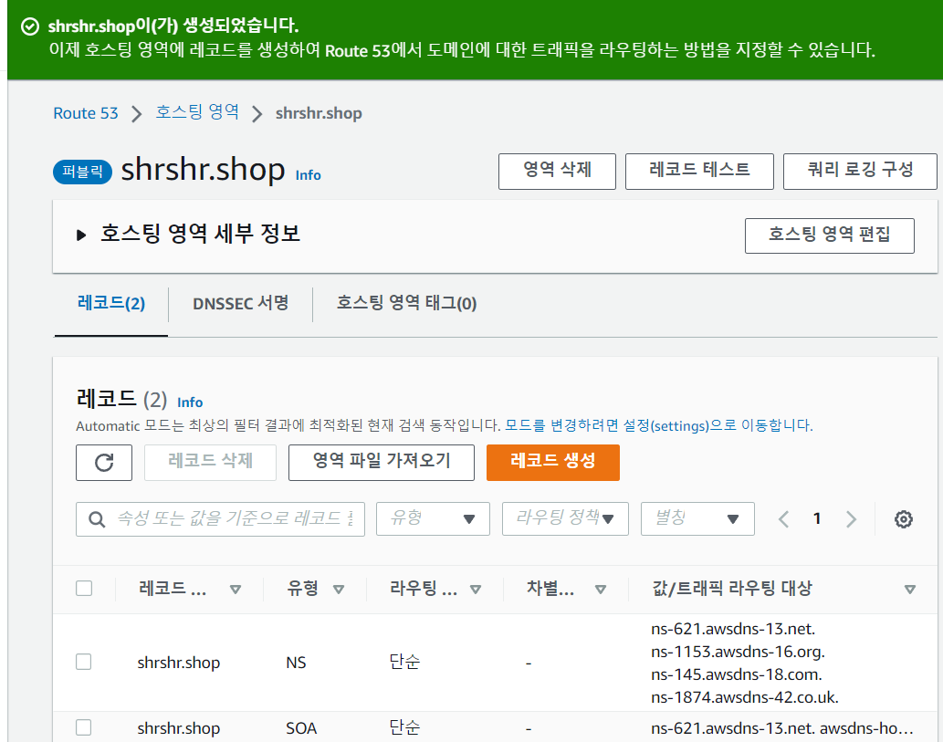943x742 pixels.
Task: Click ns-1874.awsdns-42.co.uk. value
Action: point(745,697)
